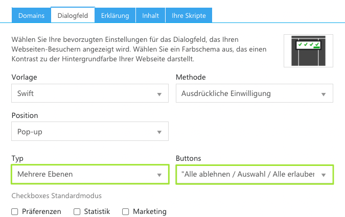Click the Marketing checkbox label text
345x217 pixels.
[150, 211]
